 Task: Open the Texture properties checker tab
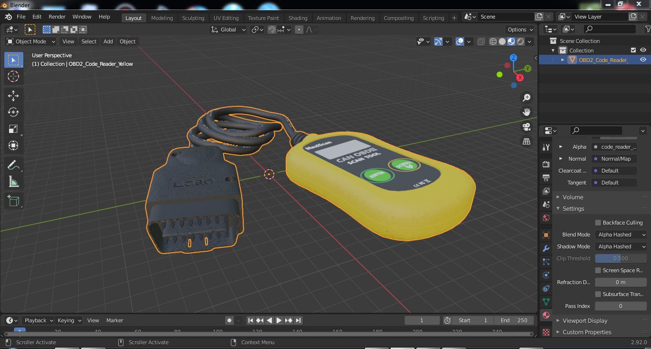click(546, 331)
